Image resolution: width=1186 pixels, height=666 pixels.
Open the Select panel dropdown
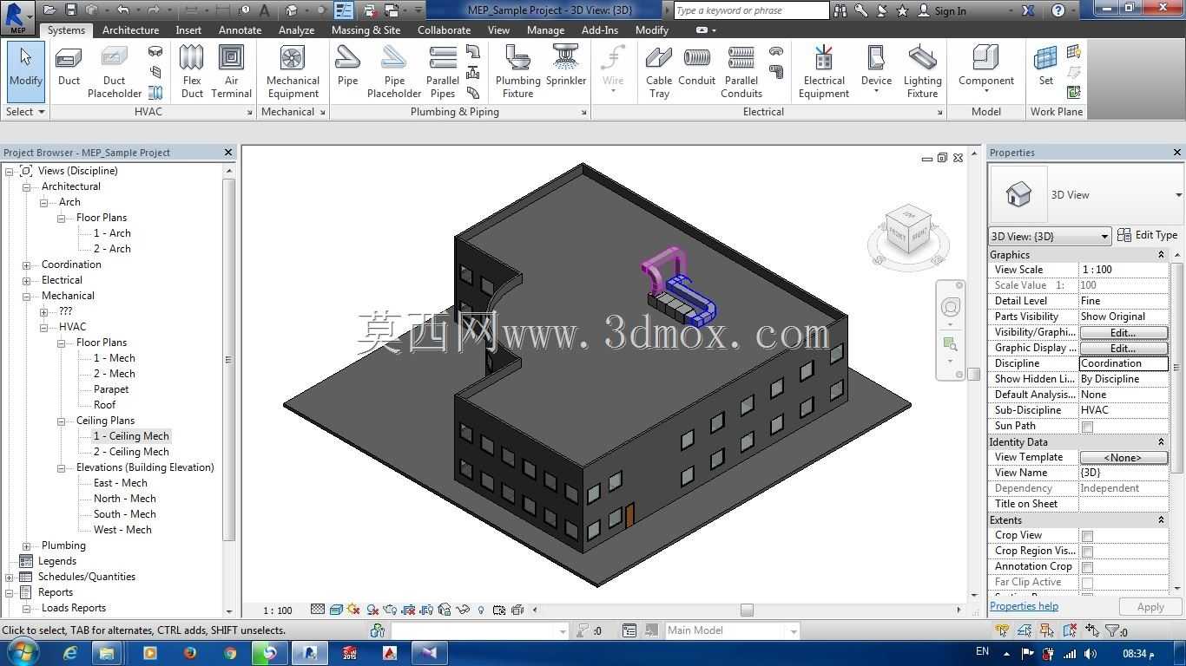(x=24, y=112)
